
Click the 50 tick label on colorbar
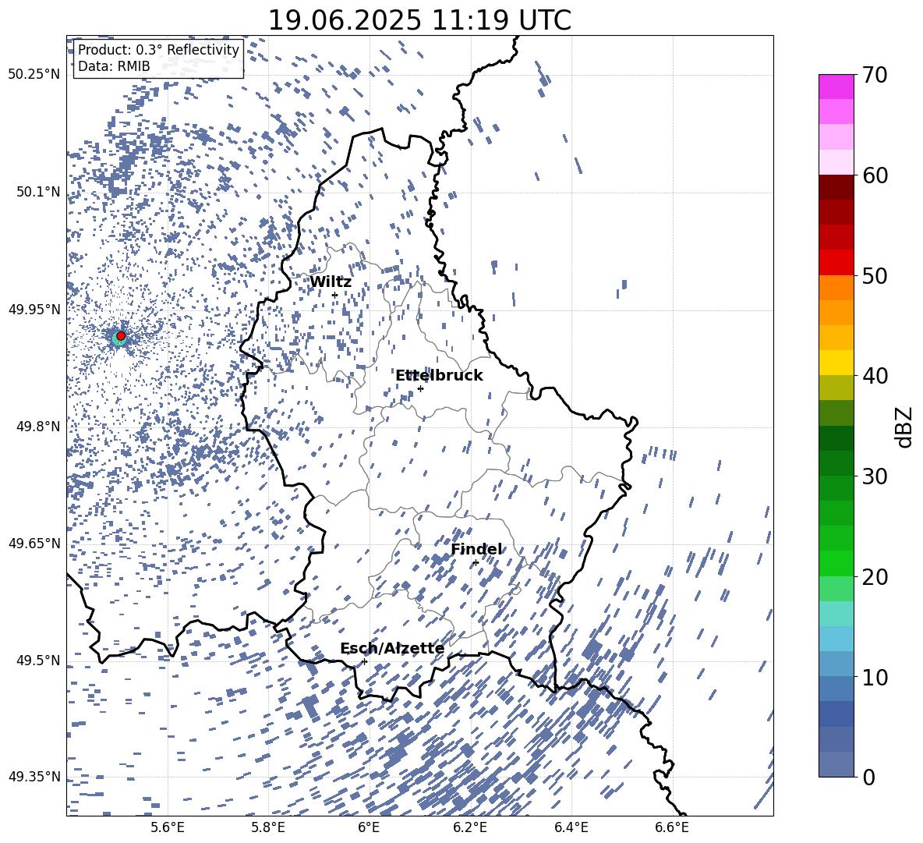(875, 276)
